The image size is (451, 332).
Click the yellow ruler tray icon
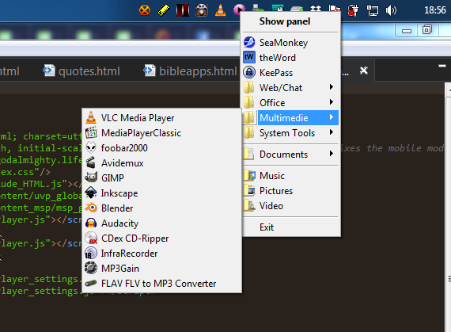pyautogui.click(x=164, y=10)
